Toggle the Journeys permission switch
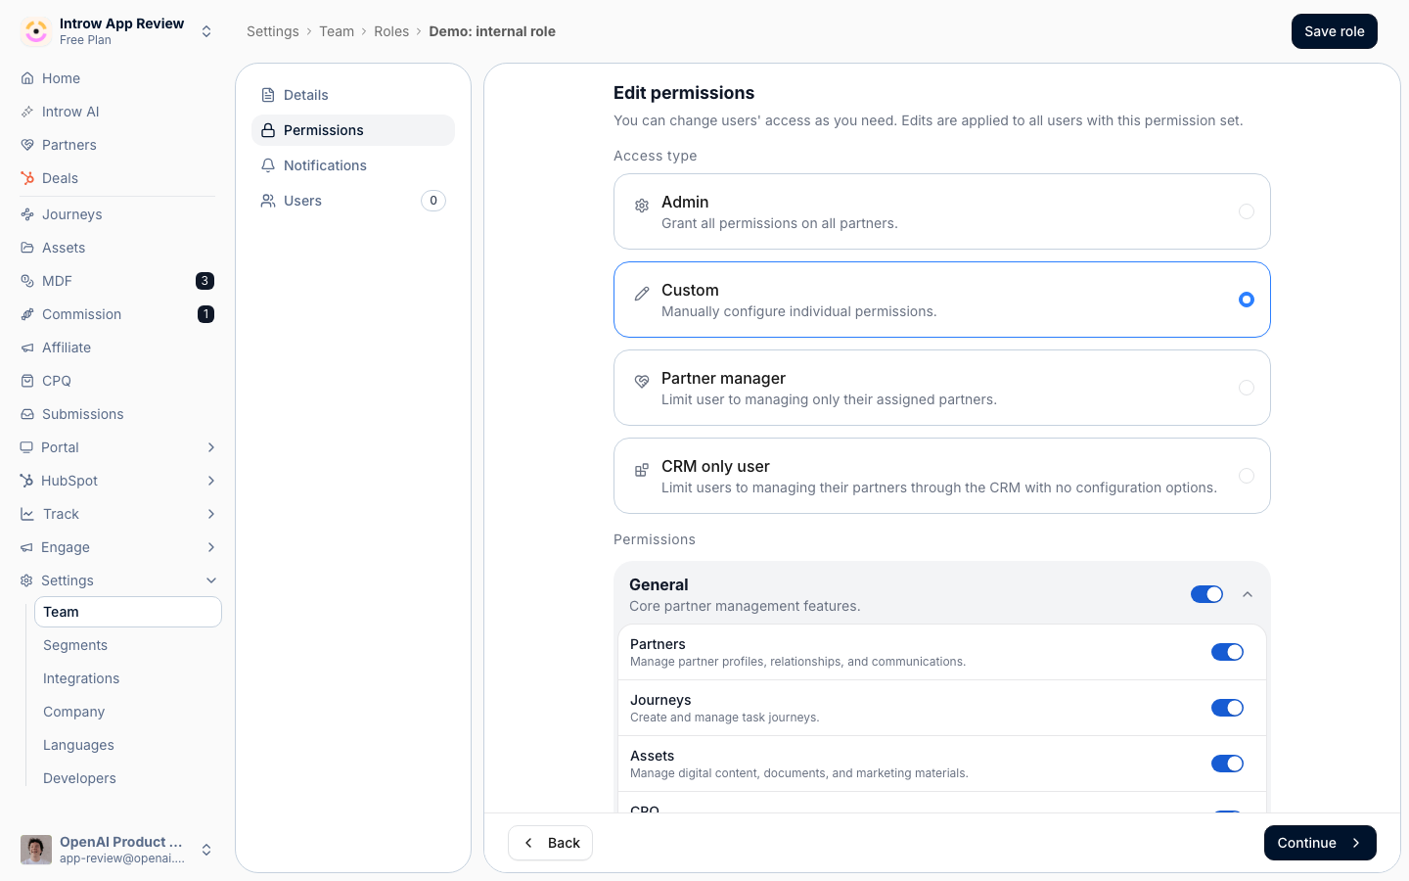 tap(1227, 708)
